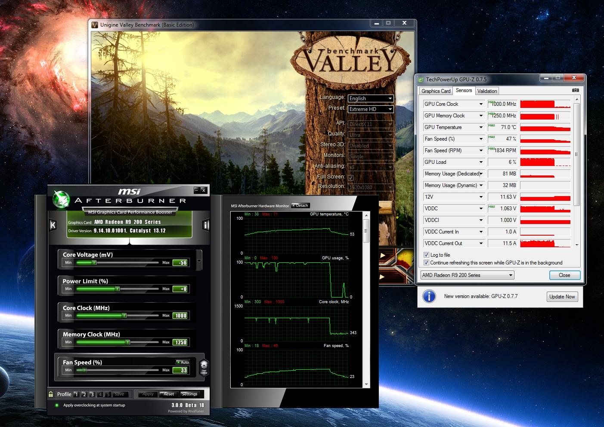604x427 pixels.
Task: Click the Core Clock value field 1000
Action: pos(180,316)
